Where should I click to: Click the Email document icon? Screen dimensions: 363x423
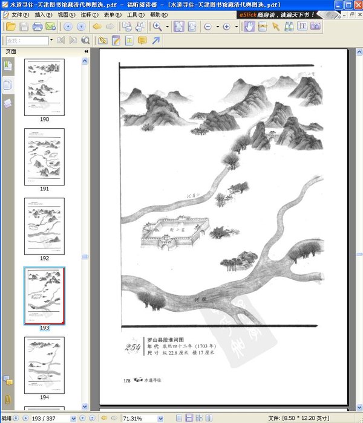click(50, 27)
